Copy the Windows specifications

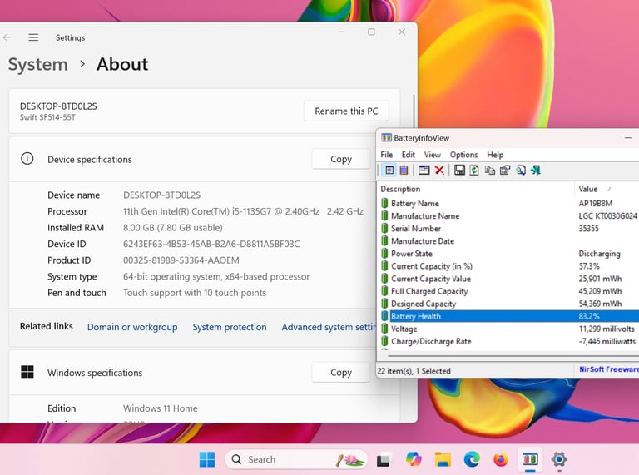point(340,372)
